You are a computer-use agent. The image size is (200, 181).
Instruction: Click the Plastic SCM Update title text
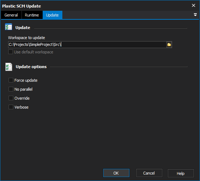(x=22, y=6)
